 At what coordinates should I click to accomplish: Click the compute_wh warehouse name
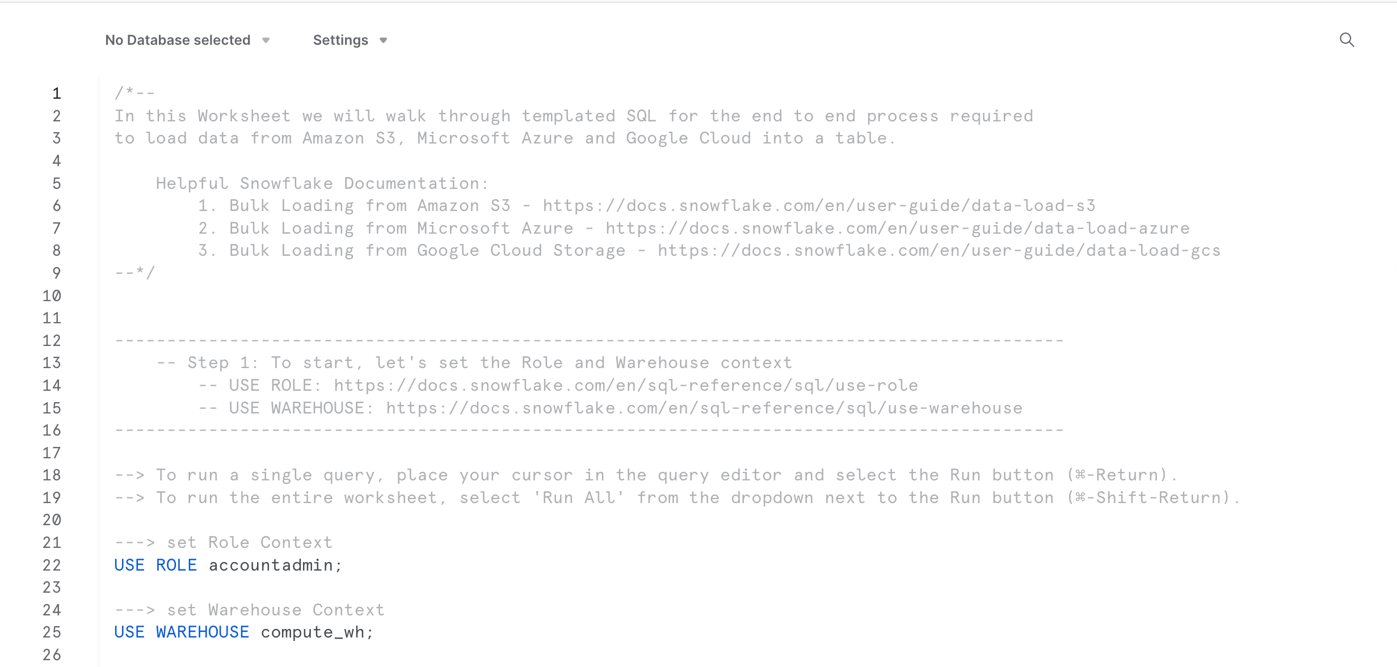(x=312, y=632)
